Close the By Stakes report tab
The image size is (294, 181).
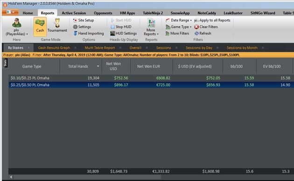click(x=28, y=48)
